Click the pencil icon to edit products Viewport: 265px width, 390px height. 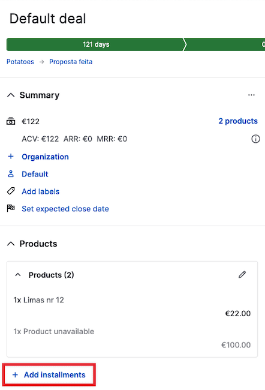tap(242, 275)
